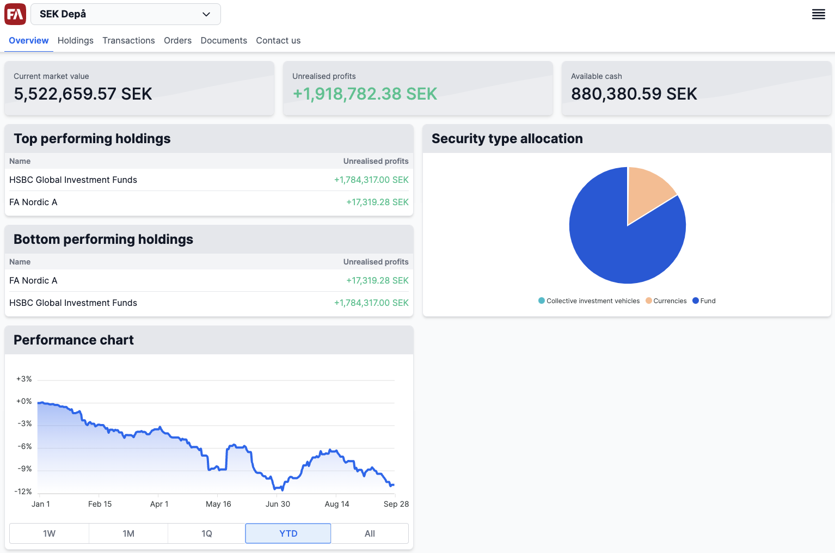Choose the 1Q chart range
835x553 pixels.
(x=207, y=533)
